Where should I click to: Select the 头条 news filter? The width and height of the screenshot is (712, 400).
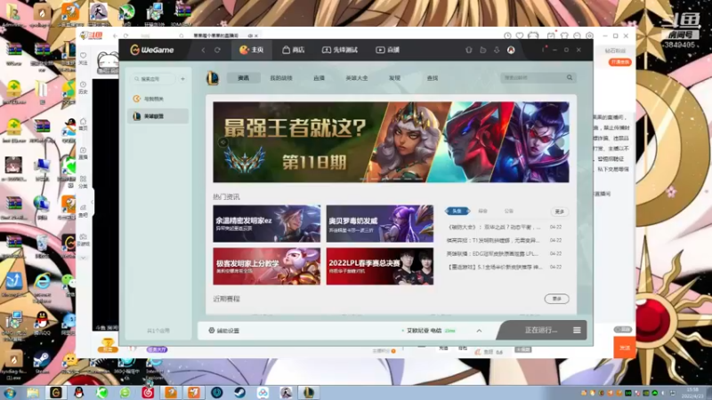[x=457, y=211]
